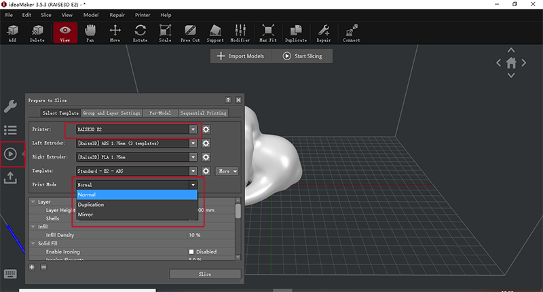The width and height of the screenshot is (543, 292).
Task: Toggle the Enable Ironing checkbox
Action: (191, 251)
